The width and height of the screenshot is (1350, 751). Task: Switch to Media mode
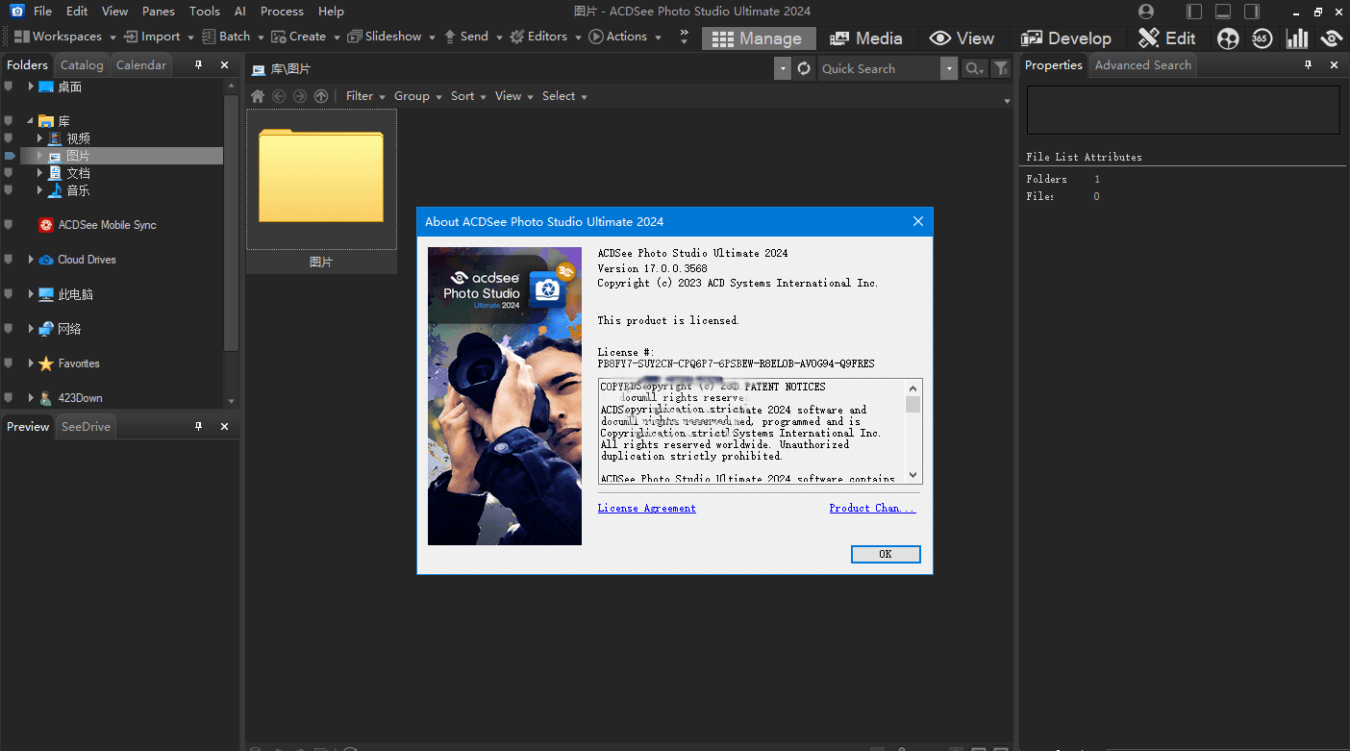pyautogui.click(x=866, y=38)
